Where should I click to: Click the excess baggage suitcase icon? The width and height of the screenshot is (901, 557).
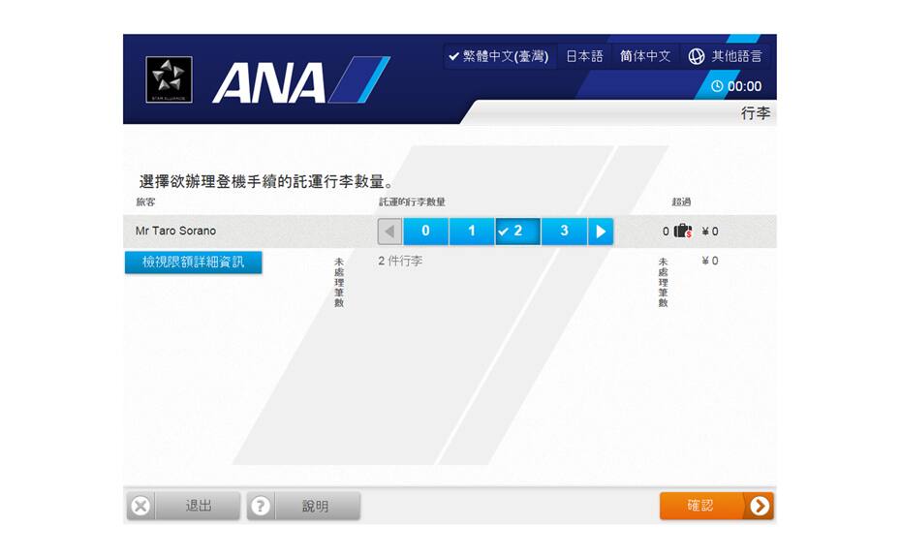point(683,232)
